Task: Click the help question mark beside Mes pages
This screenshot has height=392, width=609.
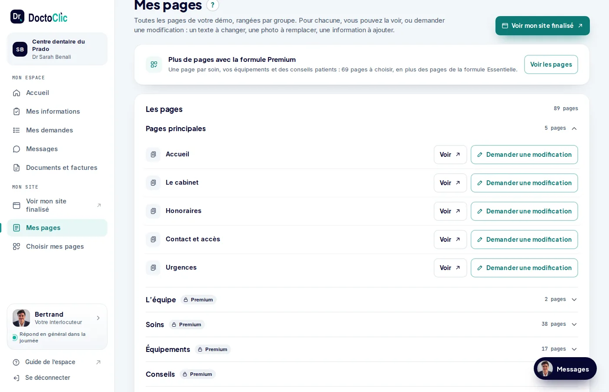Action: click(x=212, y=5)
